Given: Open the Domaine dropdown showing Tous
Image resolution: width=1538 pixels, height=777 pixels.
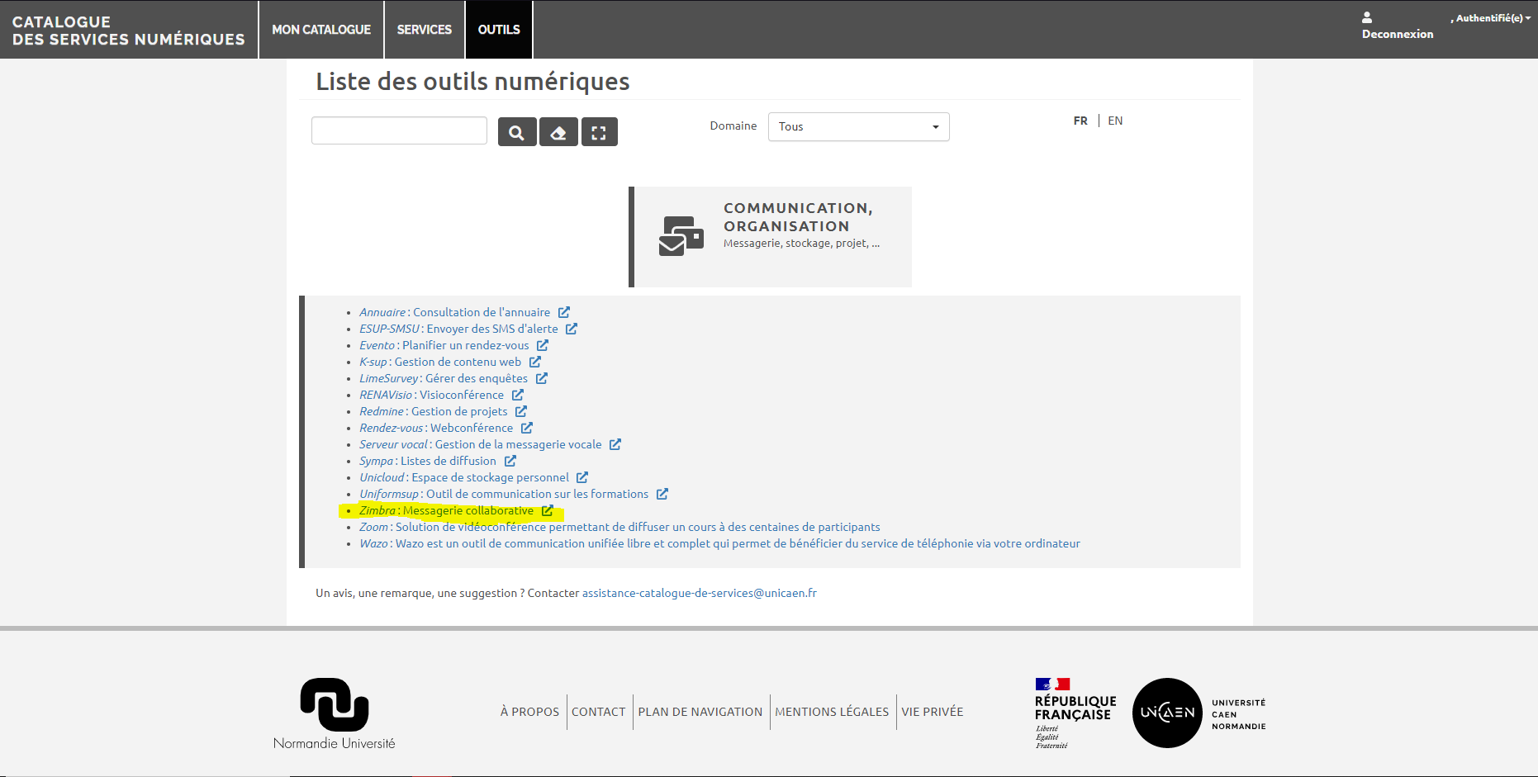Looking at the screenshot, I should click(x=858, y=127).
